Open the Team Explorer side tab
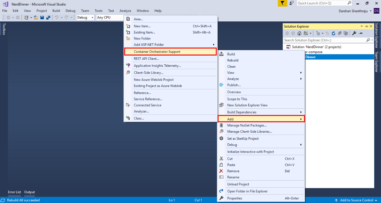The image size is (381, 203). point(376,62)
